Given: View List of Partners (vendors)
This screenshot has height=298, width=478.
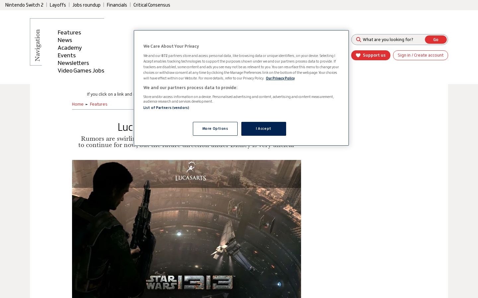Looking at the screenshot, I should [166, 108].
